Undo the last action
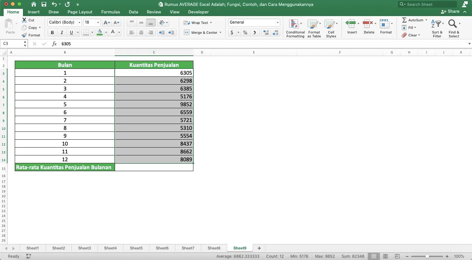 coord(54,4)
